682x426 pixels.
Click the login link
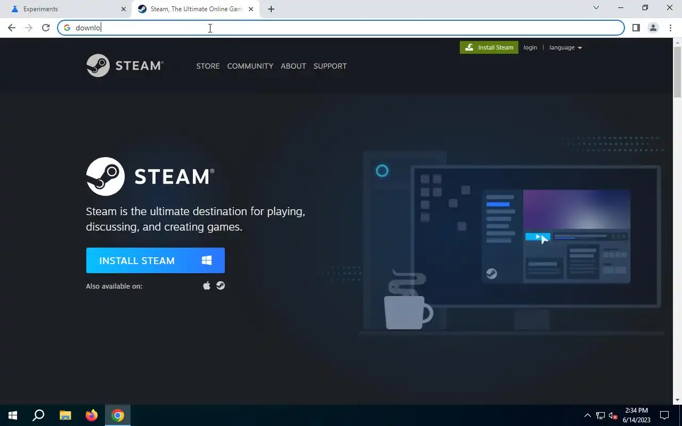point(530,47)
